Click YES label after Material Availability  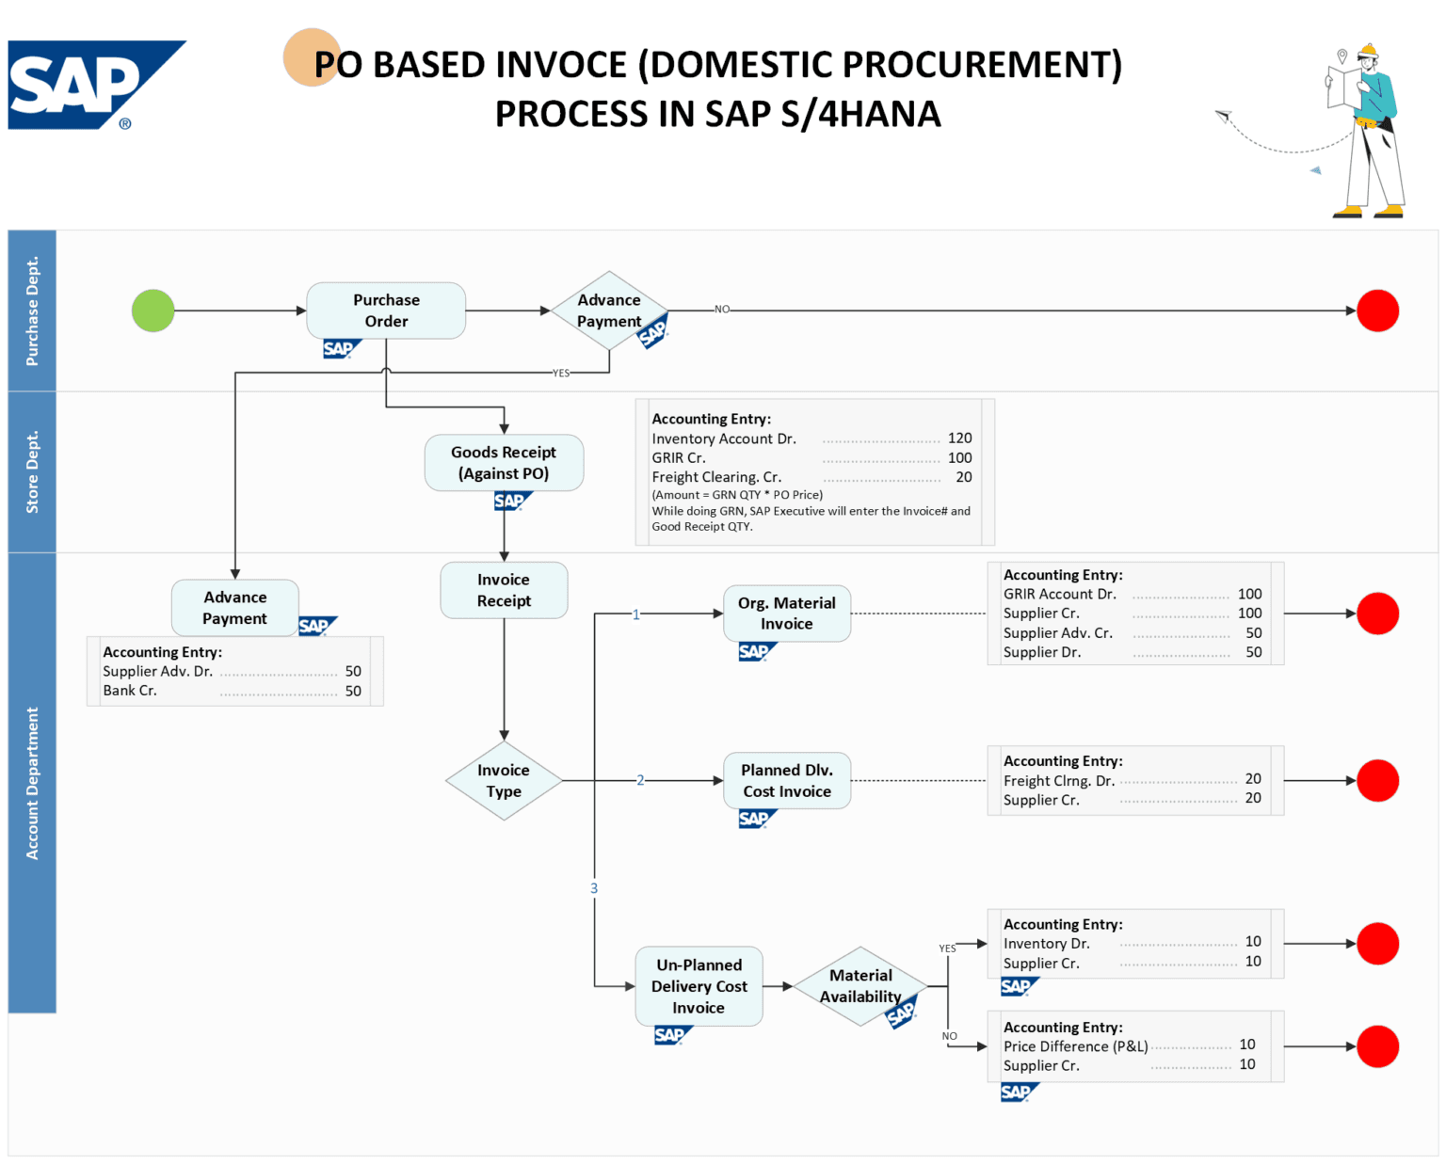(947, 949)
